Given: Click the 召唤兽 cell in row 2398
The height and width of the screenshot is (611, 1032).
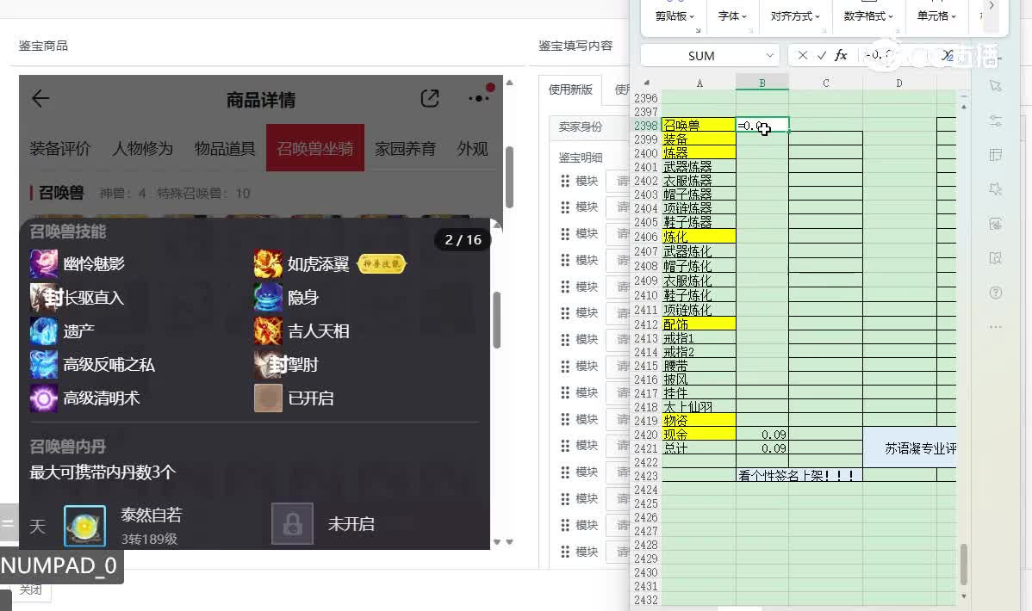Looking at the screenshot, I should [x=699, y=125].
